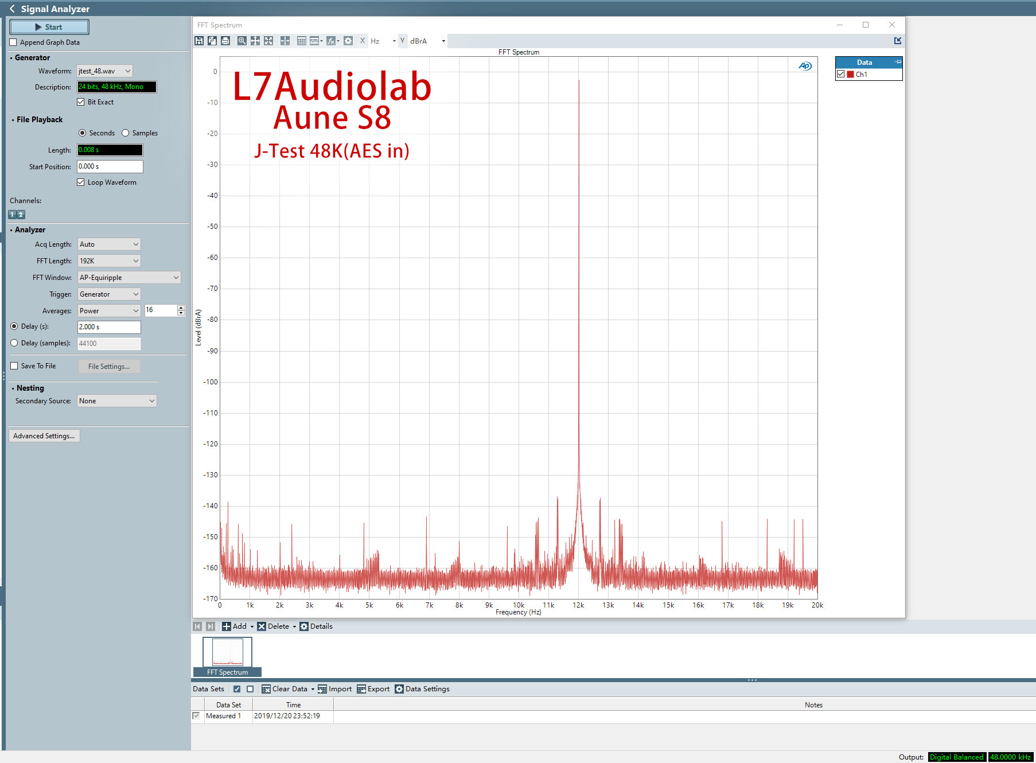Open the Waveform jtest_48.wav dropdown
Image resolution: width=1036 pixels, height=763 pixels.
[105, 71]
